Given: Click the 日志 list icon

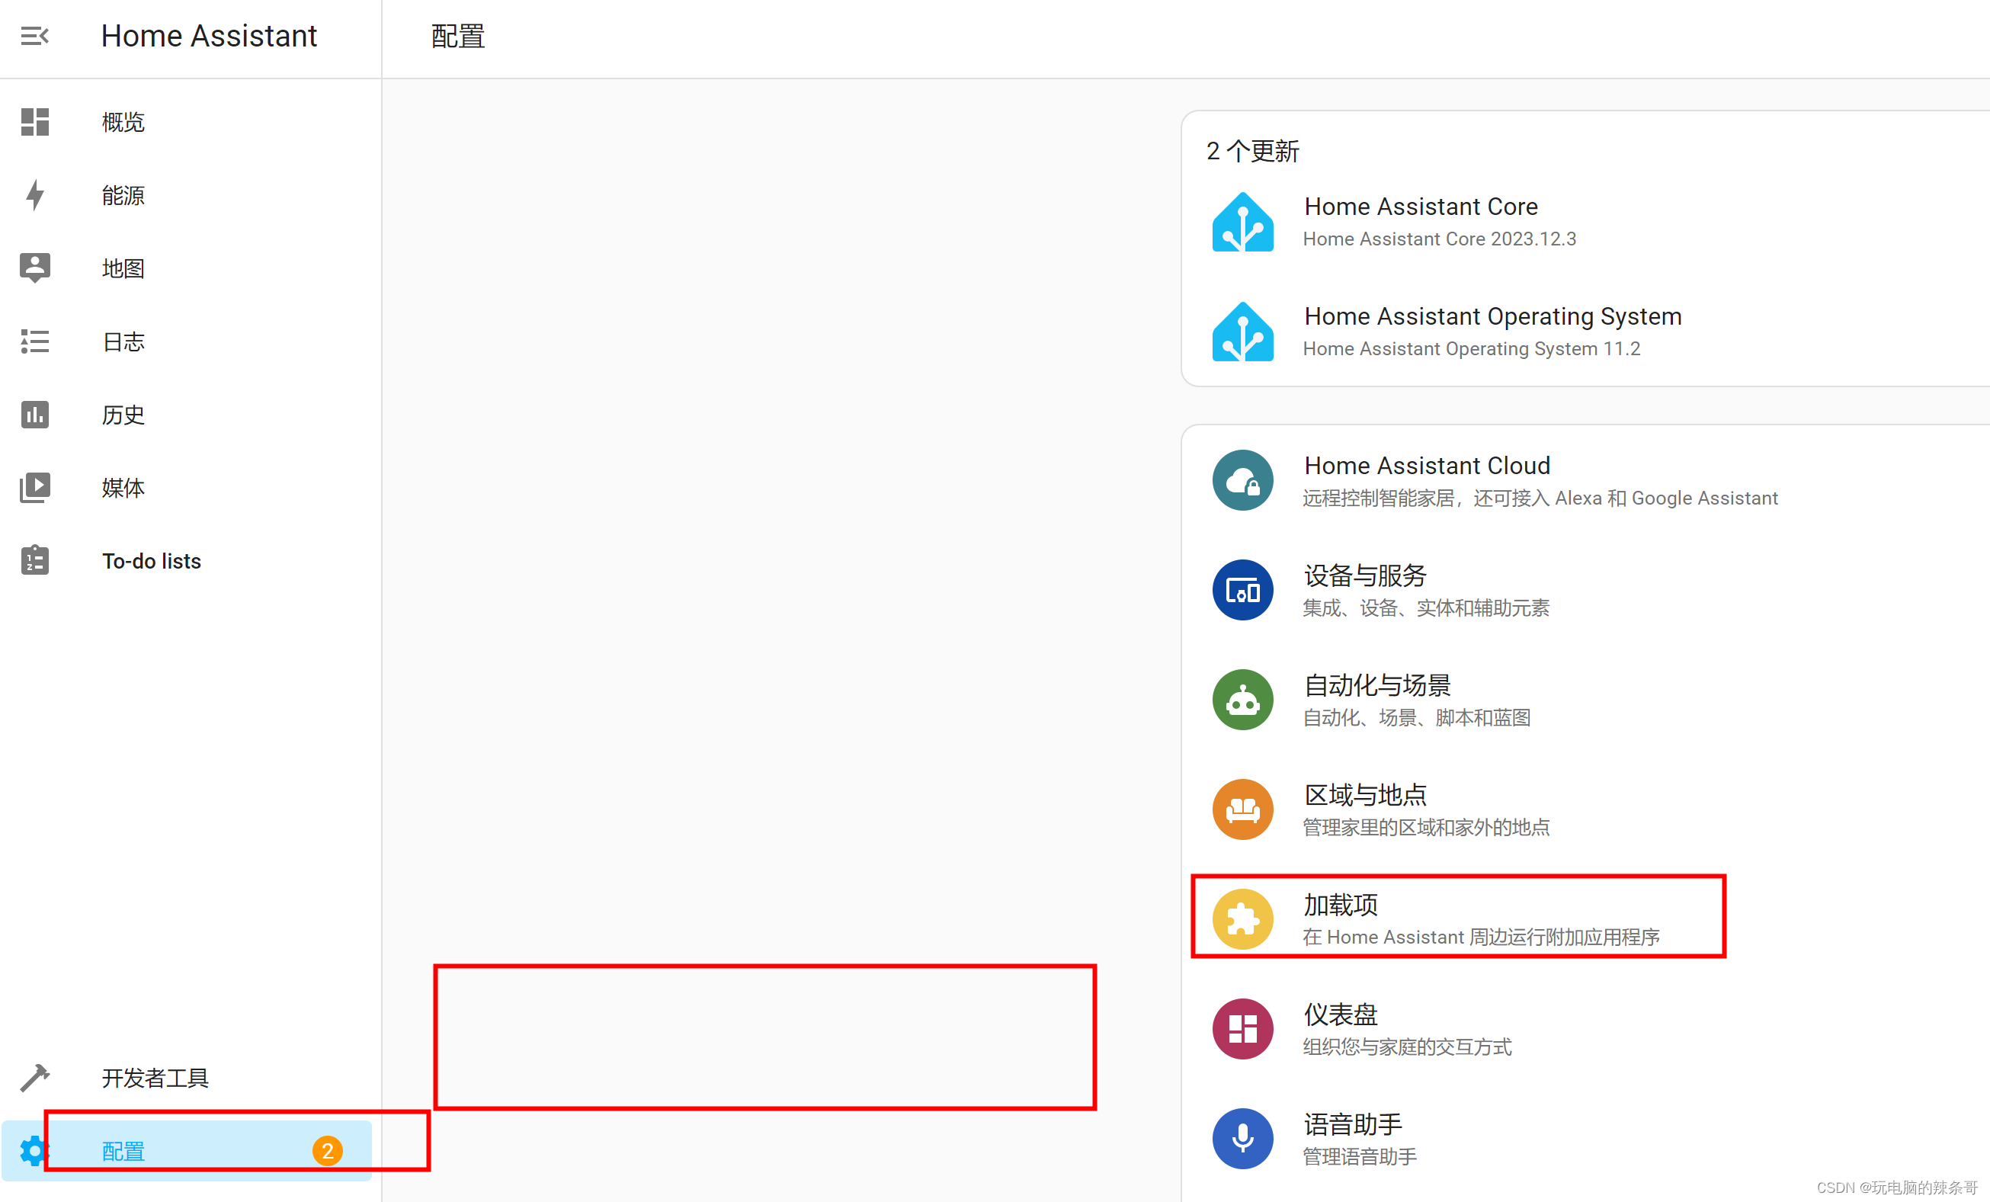Looking at the screenshot, I should (35, 341).
